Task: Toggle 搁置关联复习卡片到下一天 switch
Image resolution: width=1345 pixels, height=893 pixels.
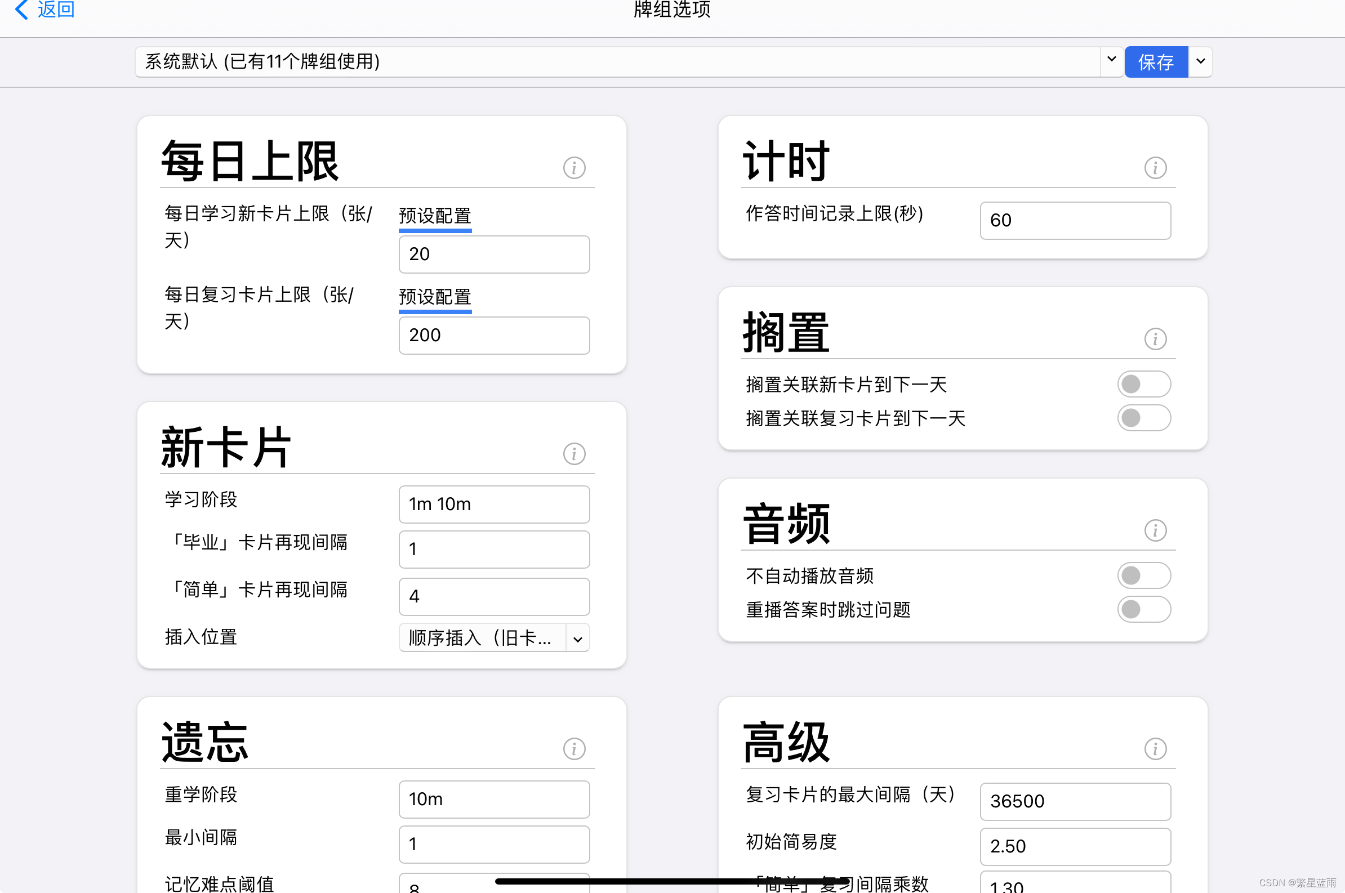Action: (1144, 418)
